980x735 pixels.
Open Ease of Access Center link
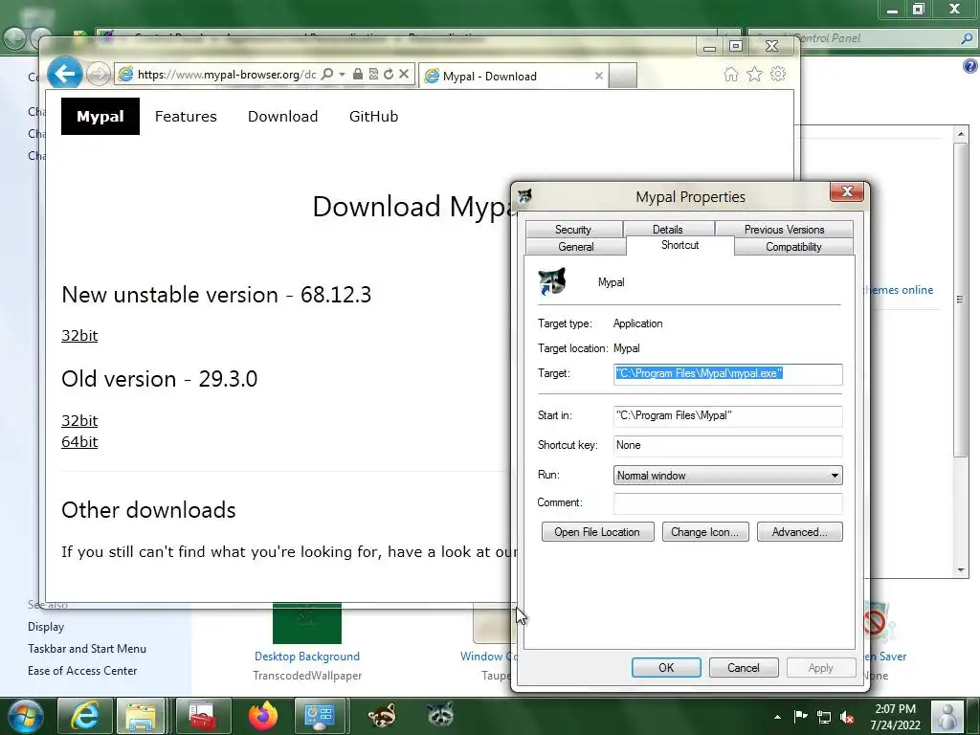coord(82,671)
